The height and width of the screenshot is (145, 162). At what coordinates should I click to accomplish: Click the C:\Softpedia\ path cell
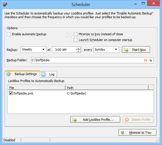pos(76,93)
